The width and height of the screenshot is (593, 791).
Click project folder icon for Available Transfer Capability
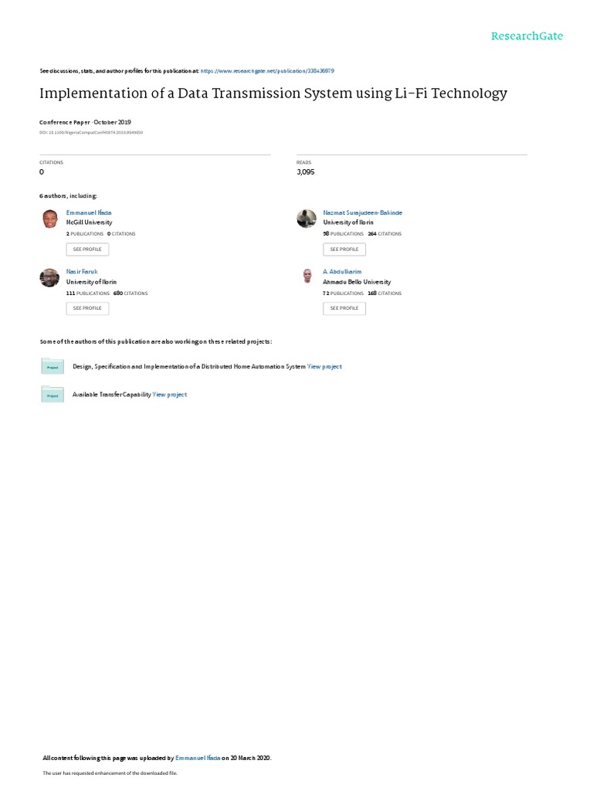[x=53, y=394]
